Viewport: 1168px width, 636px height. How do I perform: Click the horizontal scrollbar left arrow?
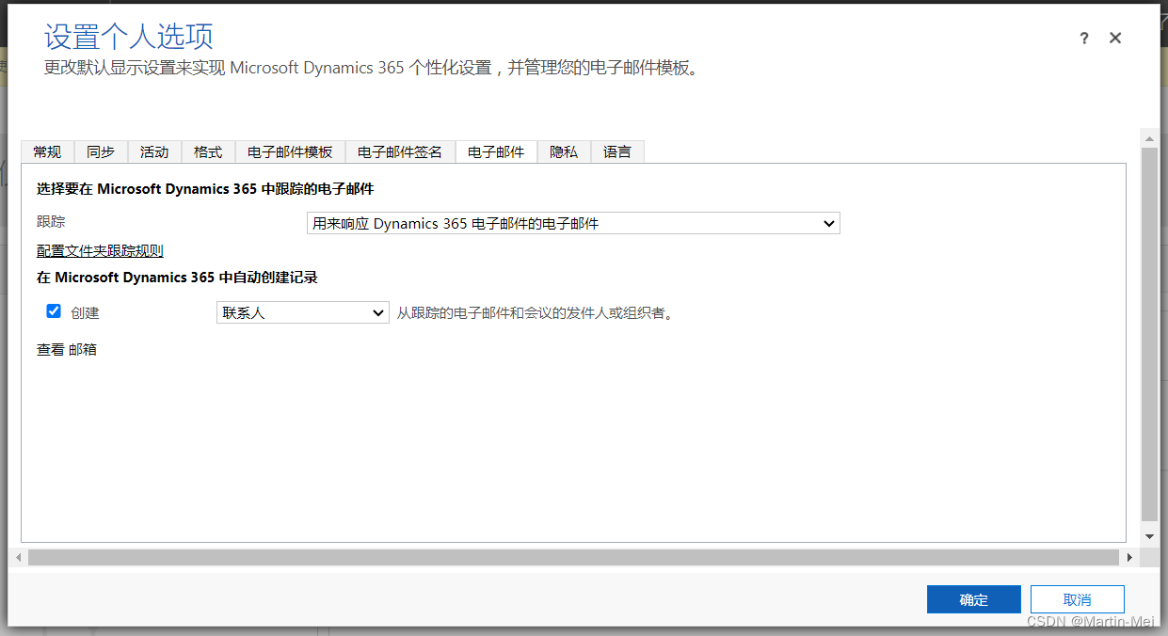click(19, 558)
